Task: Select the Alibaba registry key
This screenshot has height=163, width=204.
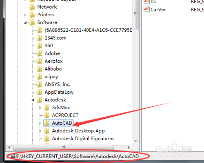Action: click(x=53, y=69)
